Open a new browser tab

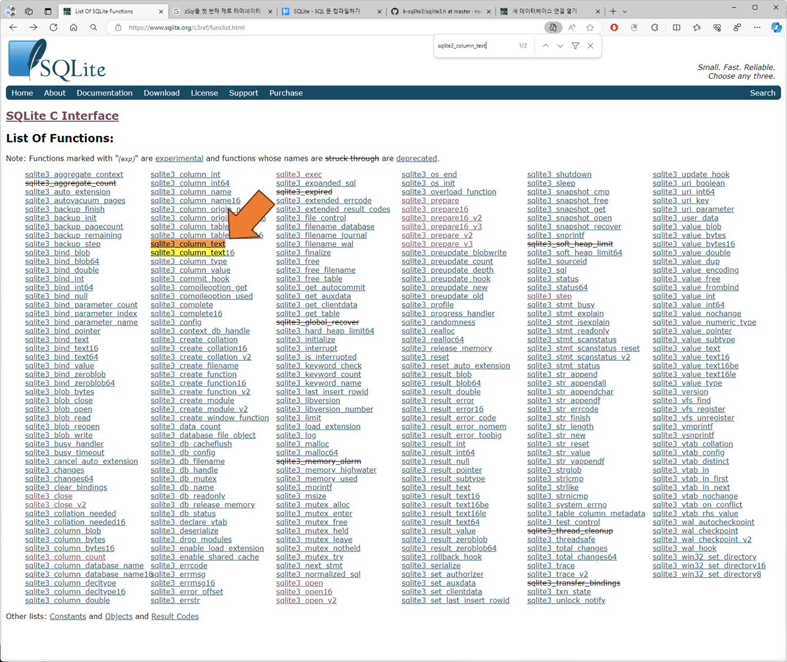point(613,11)
